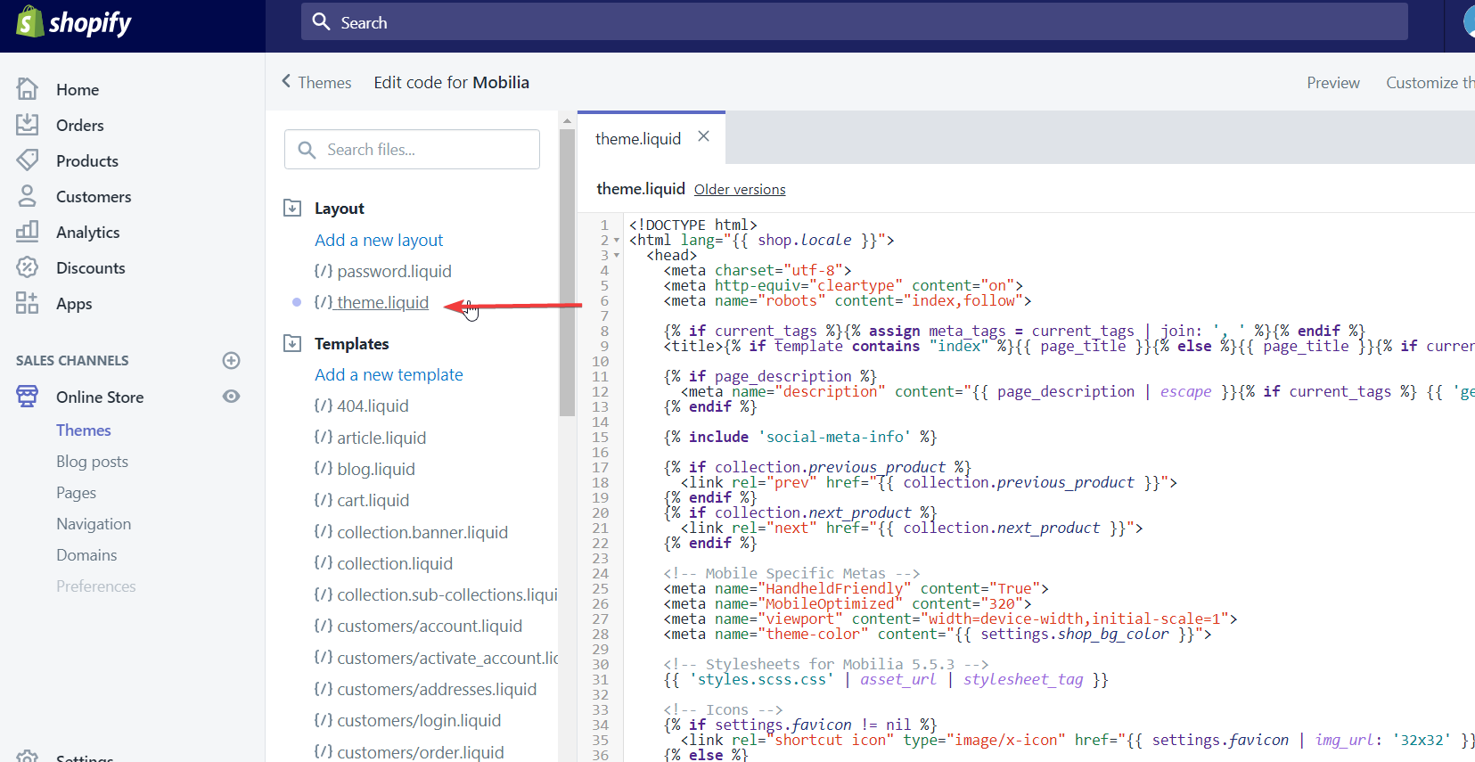Open customers/login.liquid template

(x=419, y=720)
